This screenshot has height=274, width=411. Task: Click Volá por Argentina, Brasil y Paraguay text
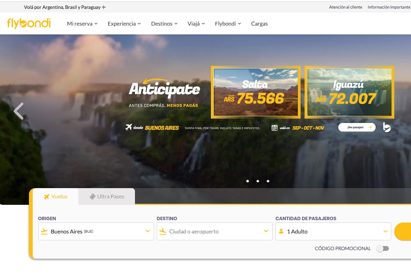pos(62,7)
